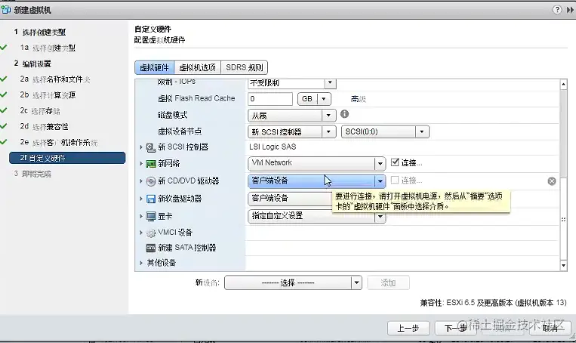Viewport: 576px width, 343px height.
Task: Switch to the VM options tab
Action: point(198,68)
